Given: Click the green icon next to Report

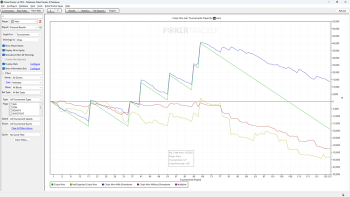Looking at the screenshot, I should (x=40, y=27).
